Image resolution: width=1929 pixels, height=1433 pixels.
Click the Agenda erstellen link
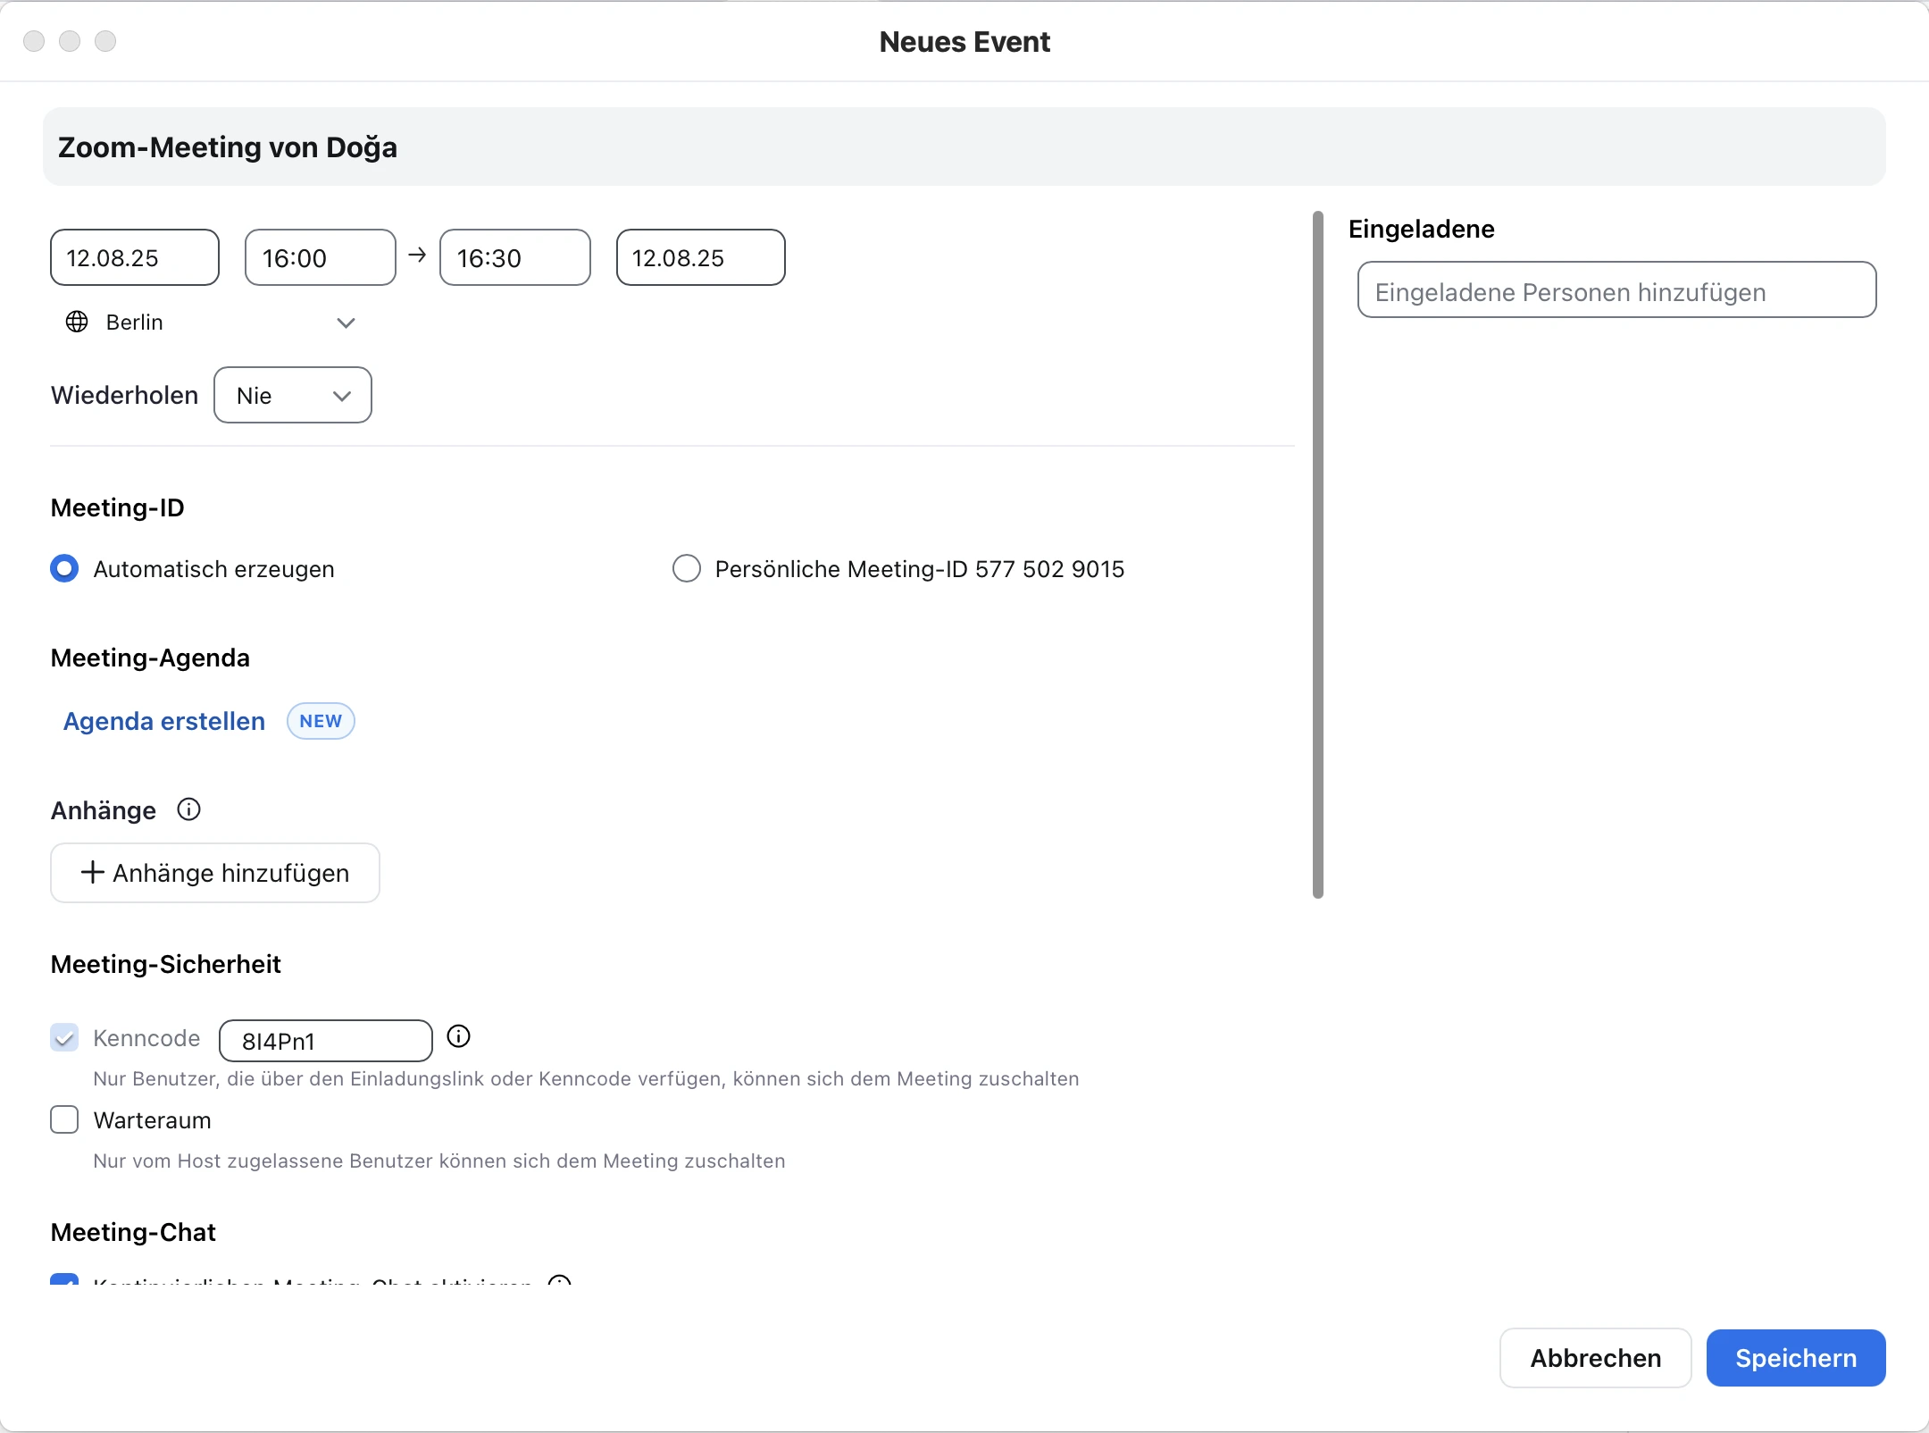164,721
